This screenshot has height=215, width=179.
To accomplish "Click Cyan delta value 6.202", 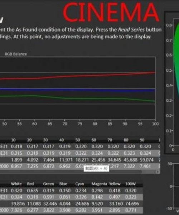I will [81, 210].
